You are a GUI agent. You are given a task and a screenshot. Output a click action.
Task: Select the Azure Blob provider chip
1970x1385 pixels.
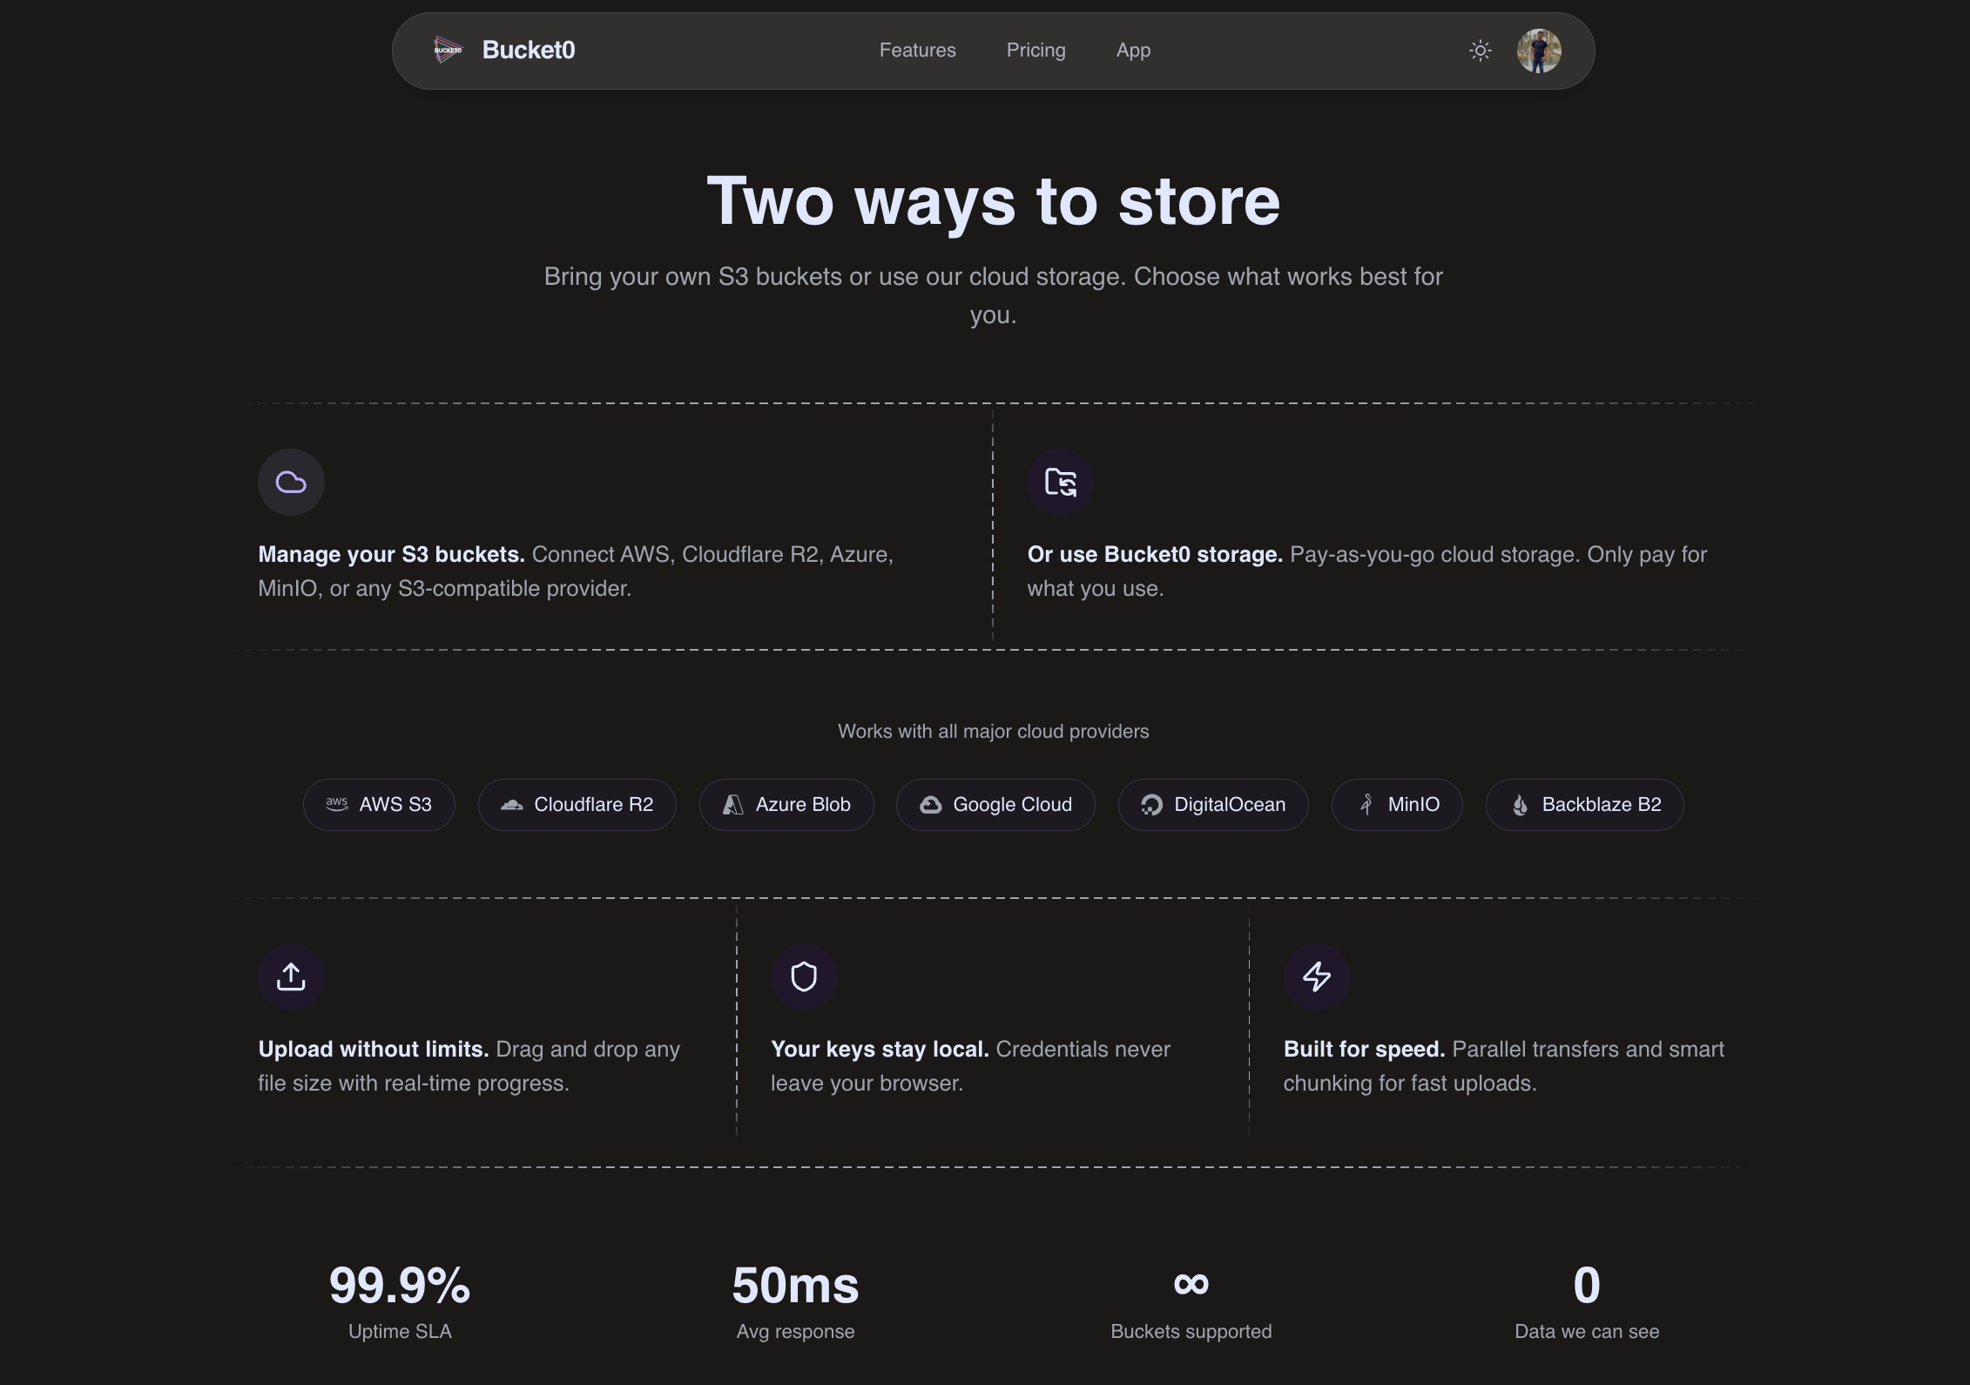coord(786,804)
